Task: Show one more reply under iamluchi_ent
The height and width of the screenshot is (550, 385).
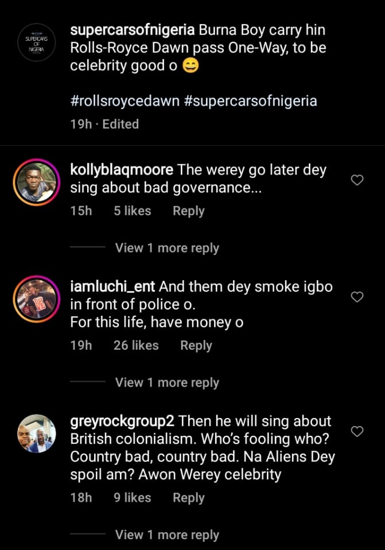Action: click(x=167, y=382)
